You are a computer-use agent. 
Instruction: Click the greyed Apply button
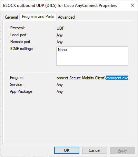click(x=122, y=150)
